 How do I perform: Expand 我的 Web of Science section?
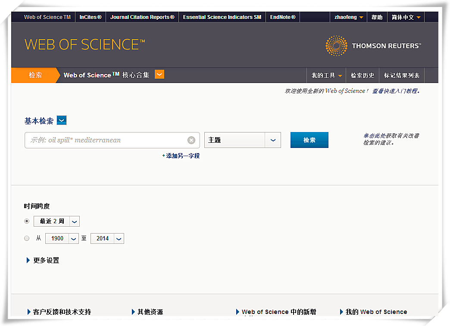(x=373, y=312)
